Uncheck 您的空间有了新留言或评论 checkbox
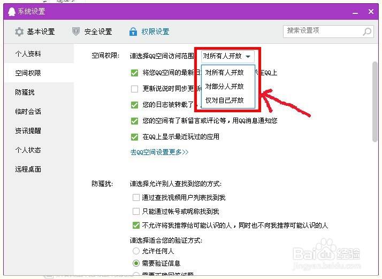This screenshot has width=382, height=279. click(x=134, y=121)
